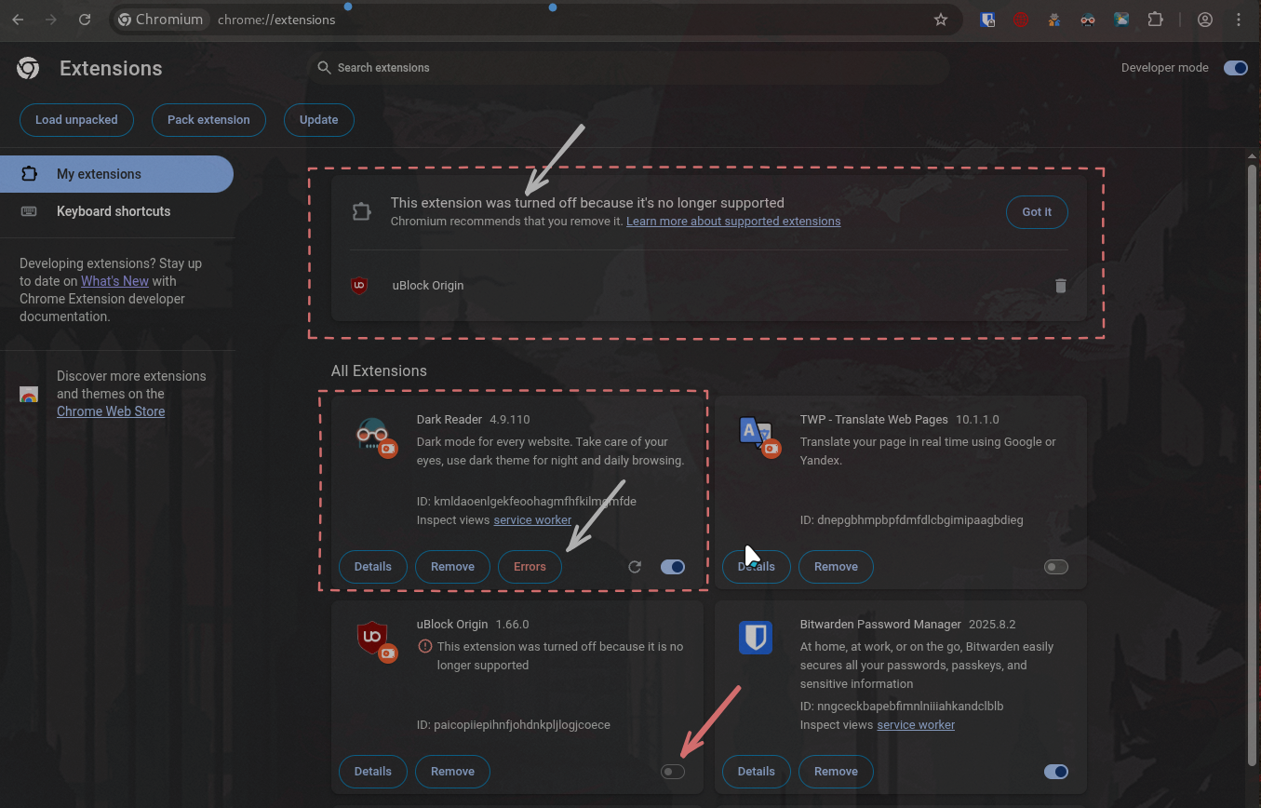
Task: Inspect Dark Reader service worker
Action: pyautogui.click(x=532, y=520)
